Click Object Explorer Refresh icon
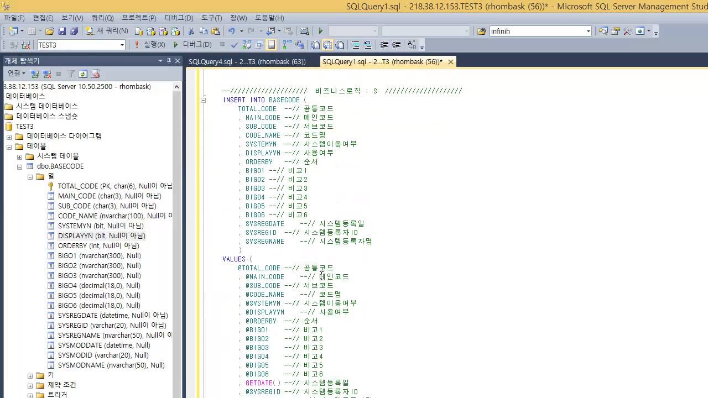708x398 pixels. coord(83,74)
